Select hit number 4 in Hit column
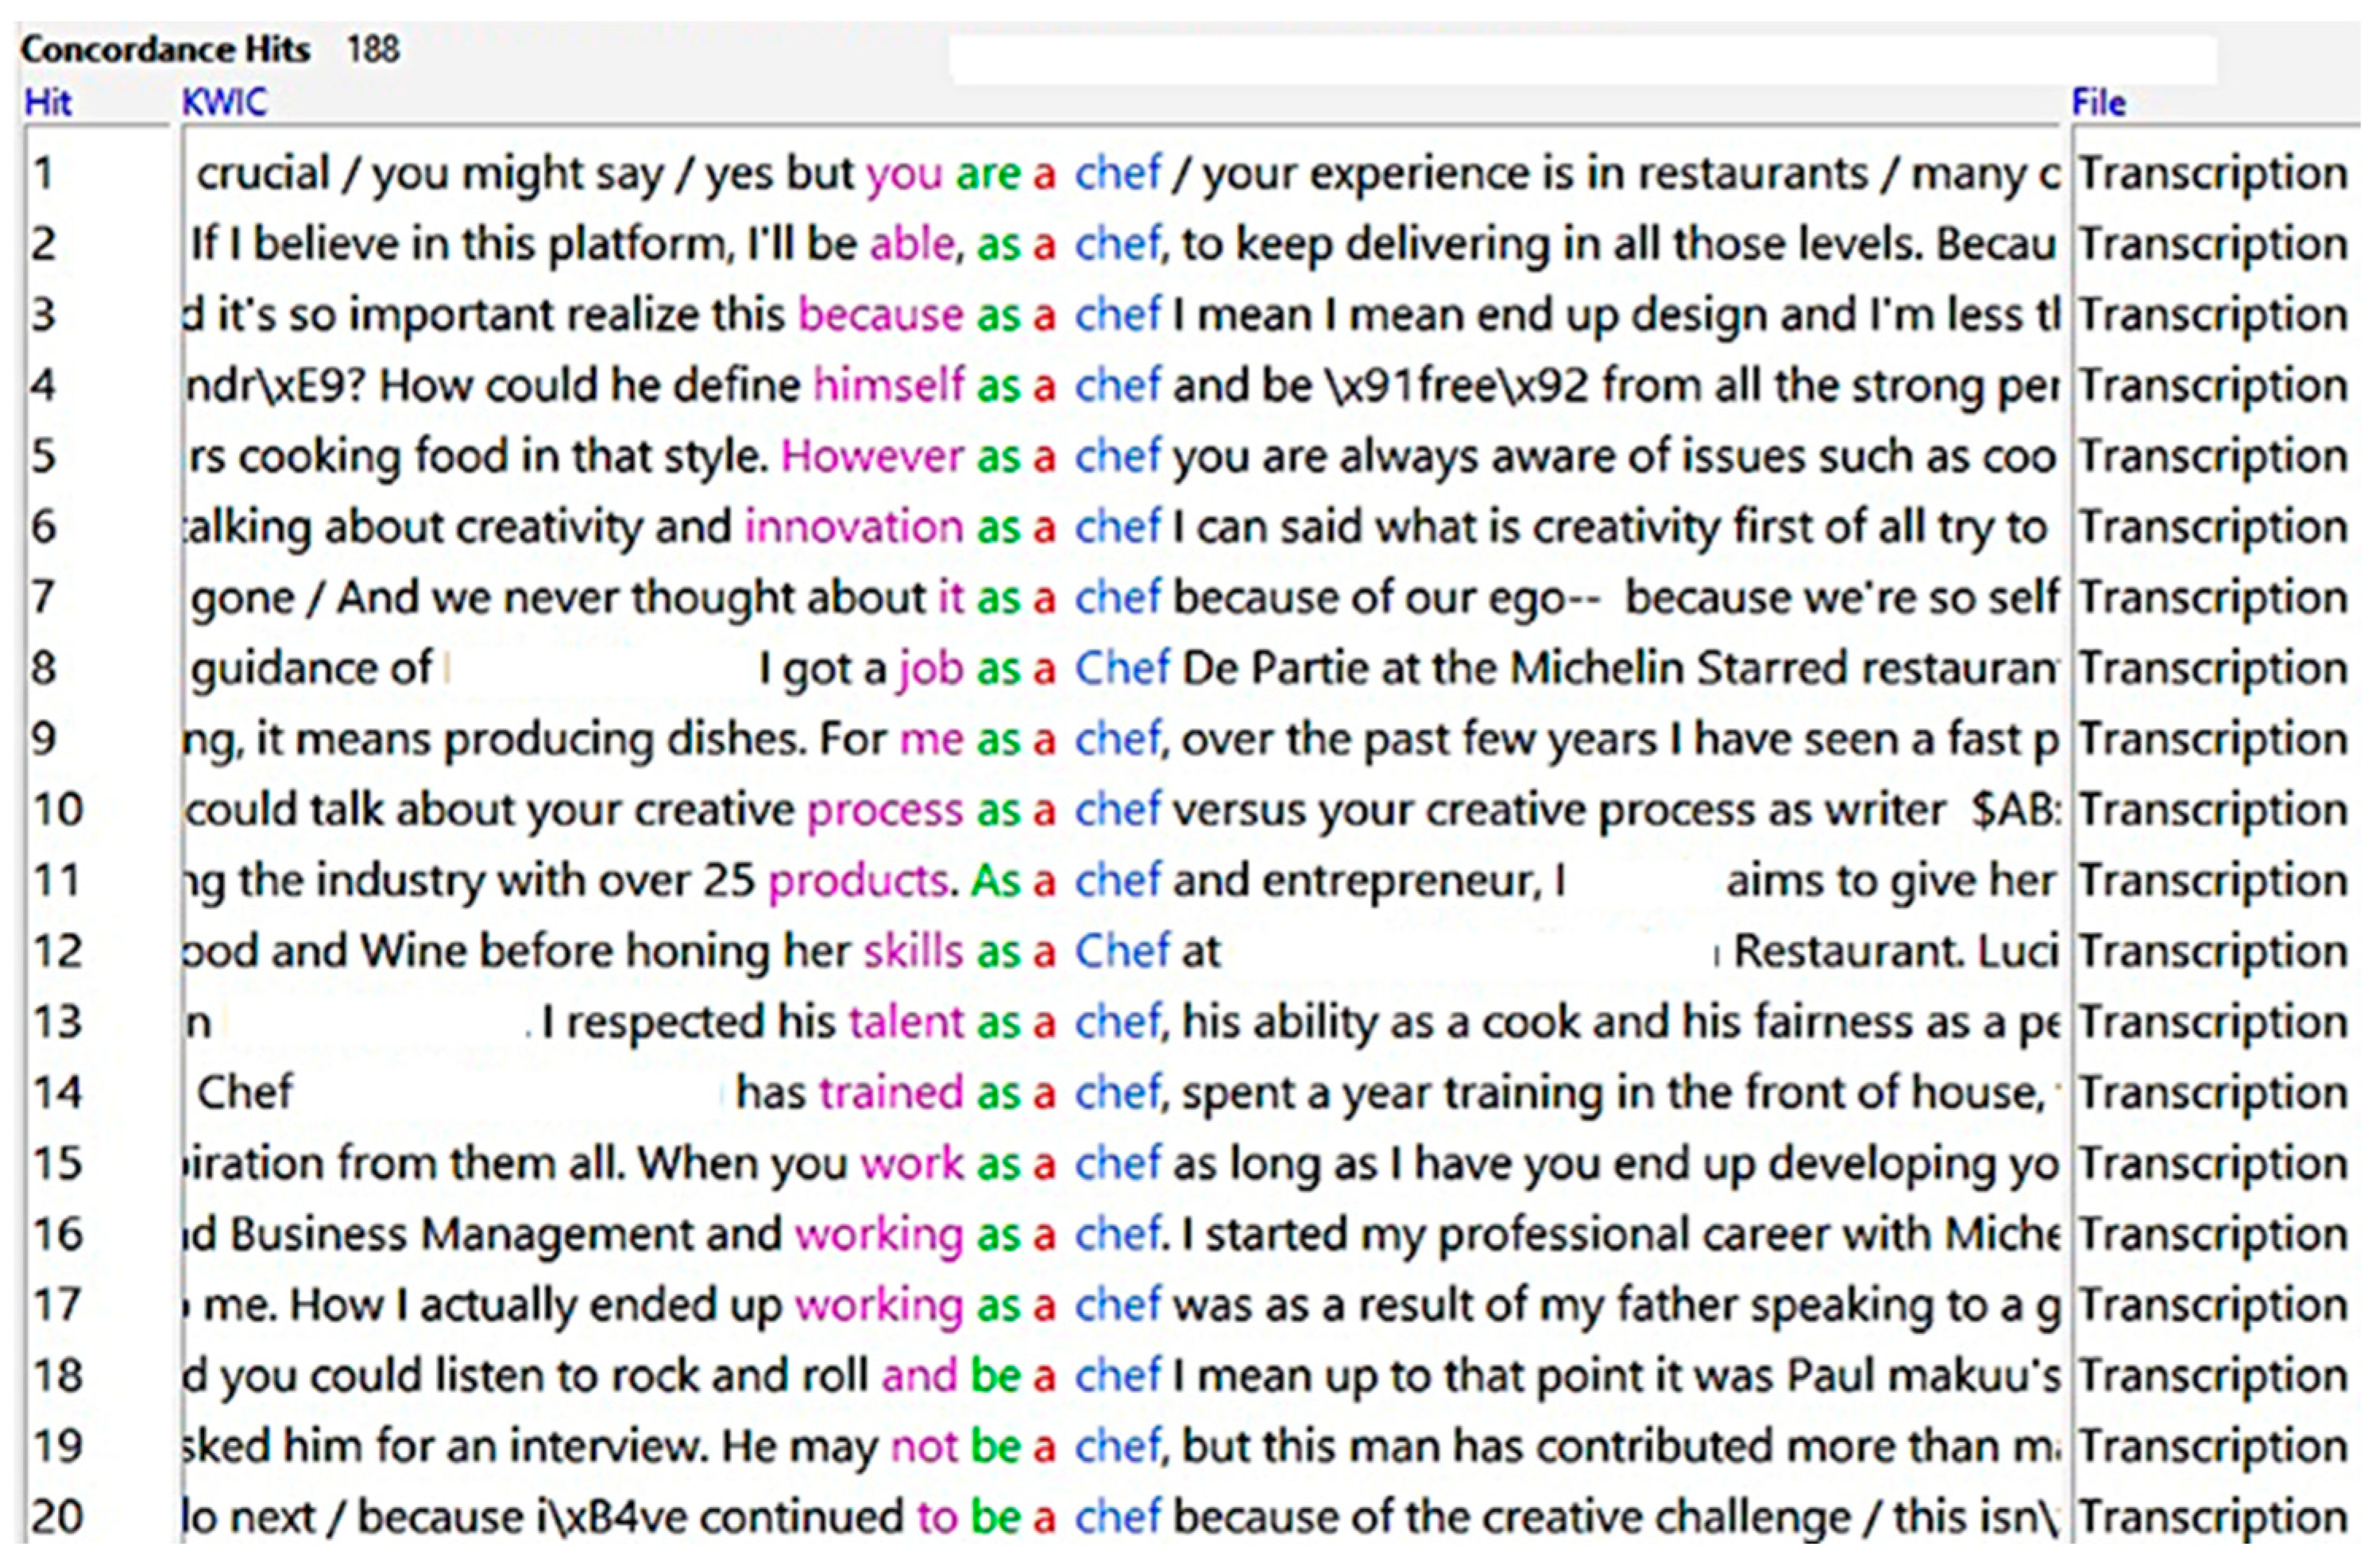Image resolution: width=2380 pixels, height=1566 pixels. click(x=43, y=386)
